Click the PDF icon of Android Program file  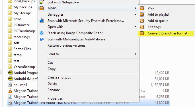coord(10,73)
